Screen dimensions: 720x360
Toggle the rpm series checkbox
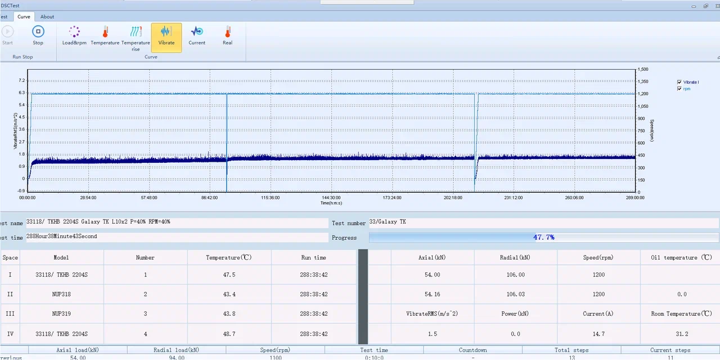(679, 89)
